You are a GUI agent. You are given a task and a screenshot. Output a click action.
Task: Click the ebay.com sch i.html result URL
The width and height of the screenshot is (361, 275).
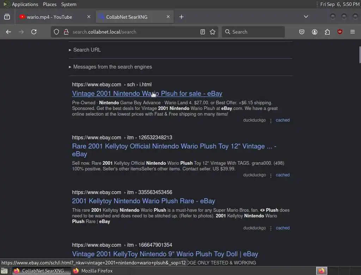112,84
